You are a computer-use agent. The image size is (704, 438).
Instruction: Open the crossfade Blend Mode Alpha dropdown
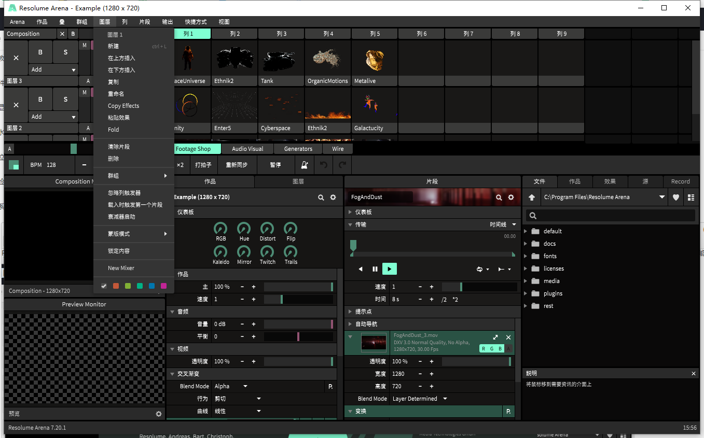(231, 386)
